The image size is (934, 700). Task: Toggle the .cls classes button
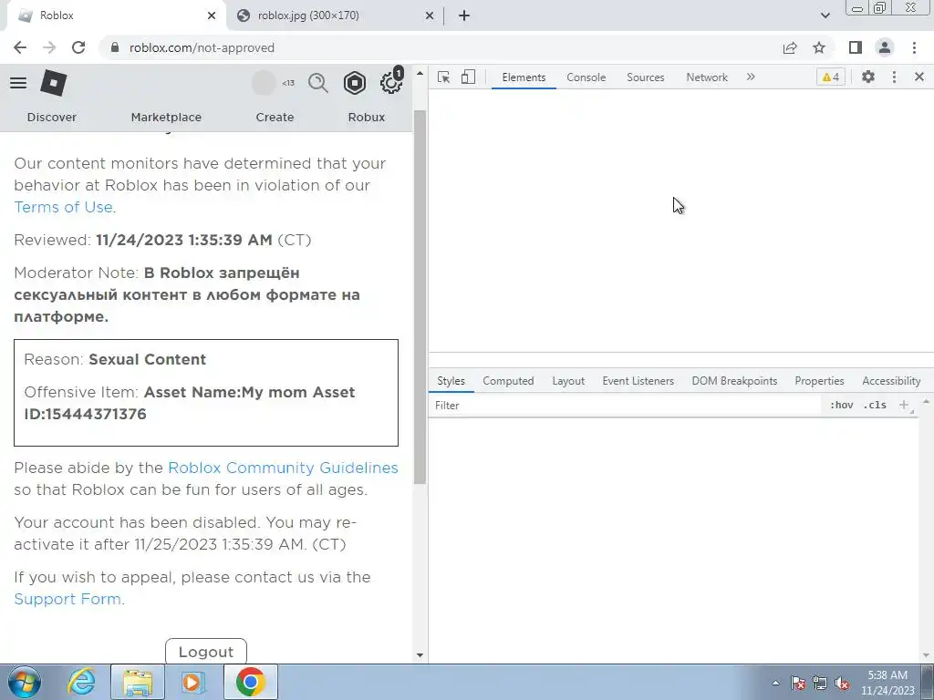click(875, 406)
